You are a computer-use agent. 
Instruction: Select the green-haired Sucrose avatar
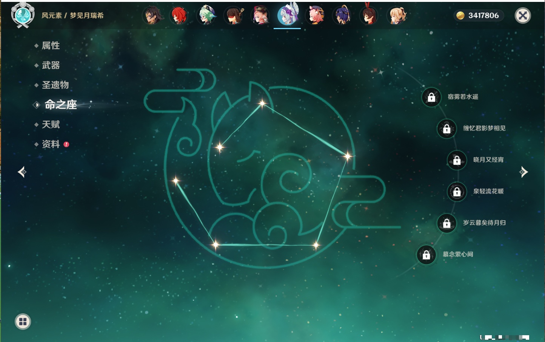[206, 15]
